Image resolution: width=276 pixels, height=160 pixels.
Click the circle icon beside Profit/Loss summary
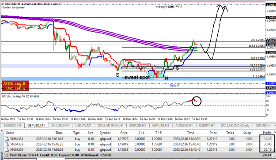pos(7,155)
